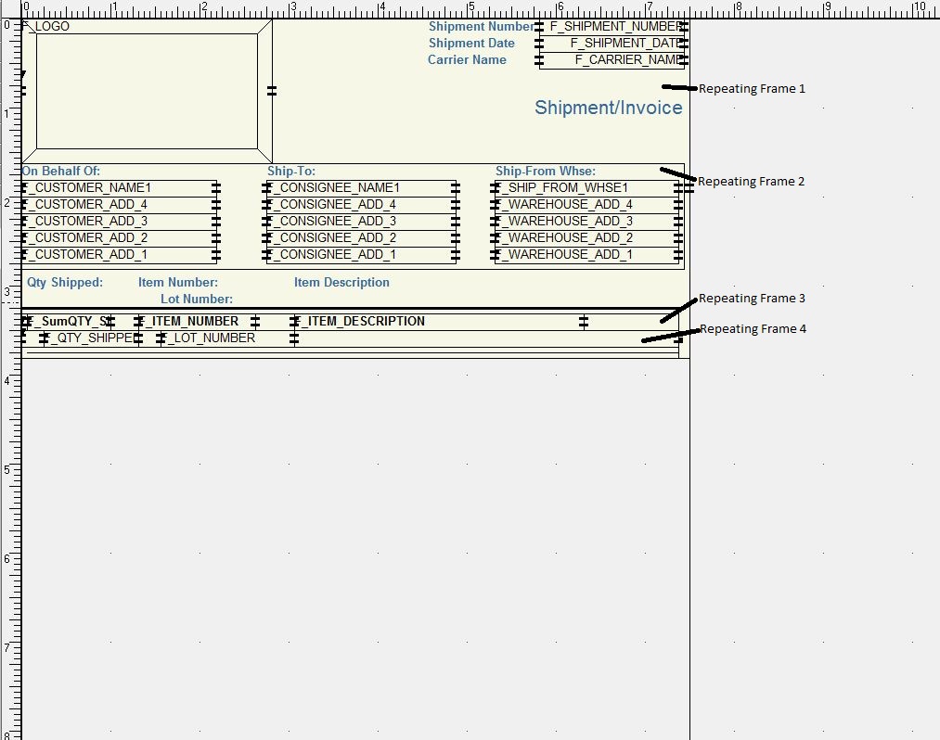The width and height of the screenshot is (940, 740).
Task: Choose the F_SHIP_FROM_WHSE1 field
Action: (586, 188)
